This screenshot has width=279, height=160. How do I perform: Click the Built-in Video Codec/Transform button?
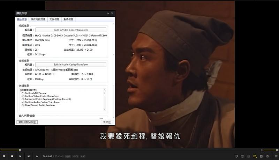click(x=71, y=30)
